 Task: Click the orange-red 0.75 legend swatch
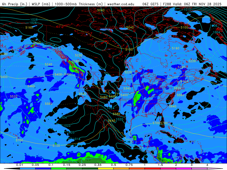tap(137, 169)
